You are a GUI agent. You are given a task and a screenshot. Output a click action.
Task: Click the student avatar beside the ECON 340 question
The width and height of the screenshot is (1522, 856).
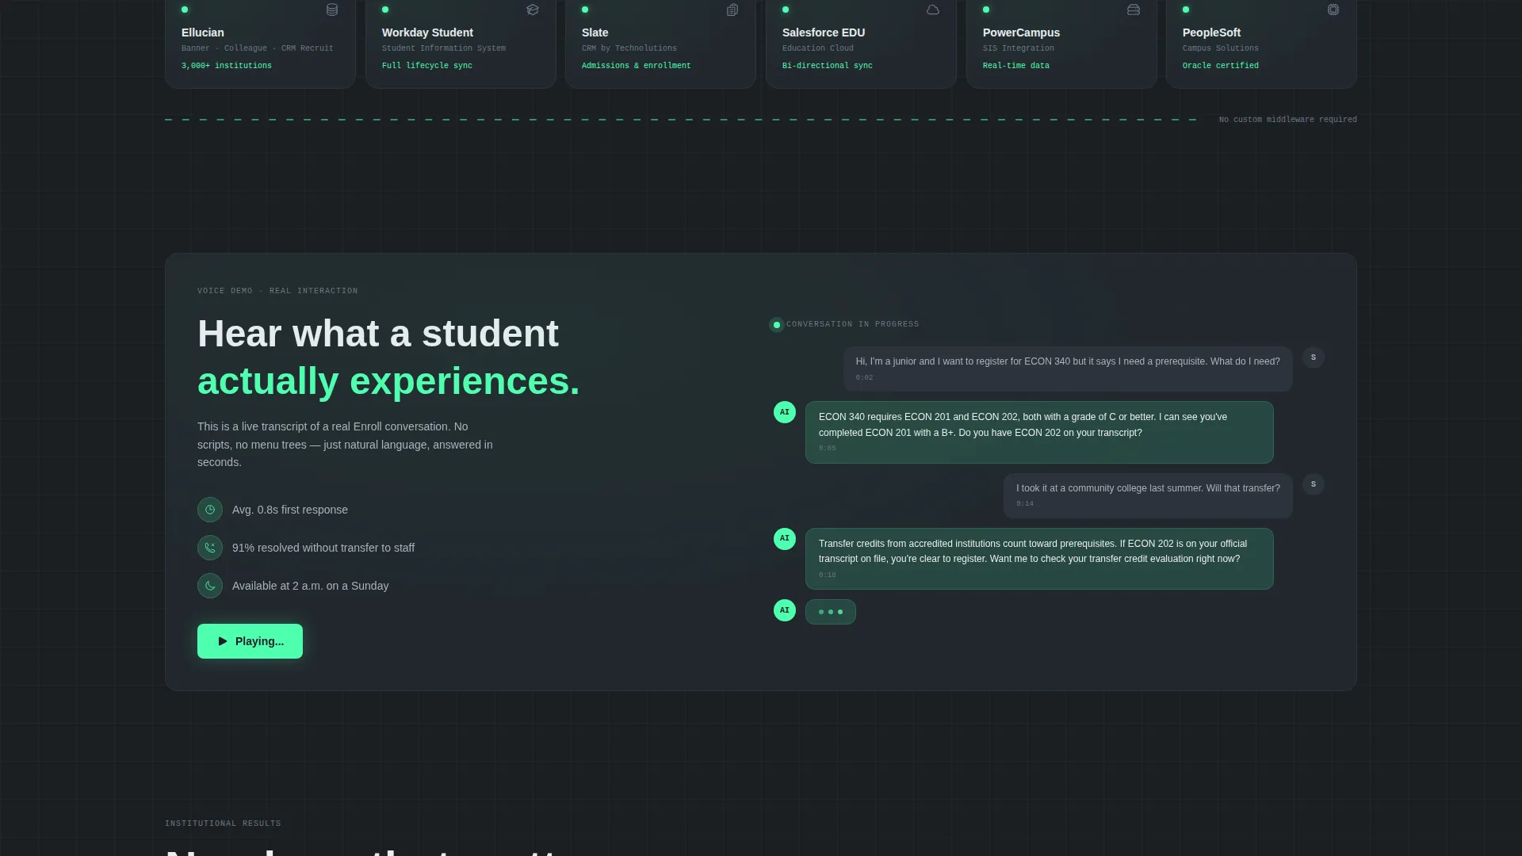(x=1314, y=357)
